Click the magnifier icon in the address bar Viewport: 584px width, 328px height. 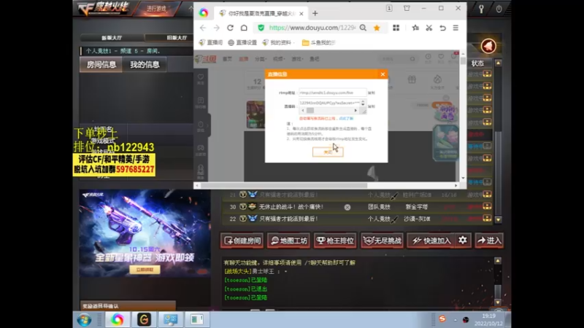[363, 28]
